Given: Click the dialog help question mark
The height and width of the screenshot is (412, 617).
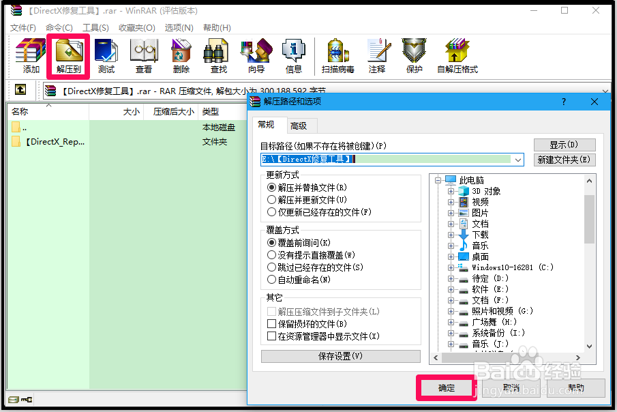Looking at the screenshot, I should click(564, 102).
